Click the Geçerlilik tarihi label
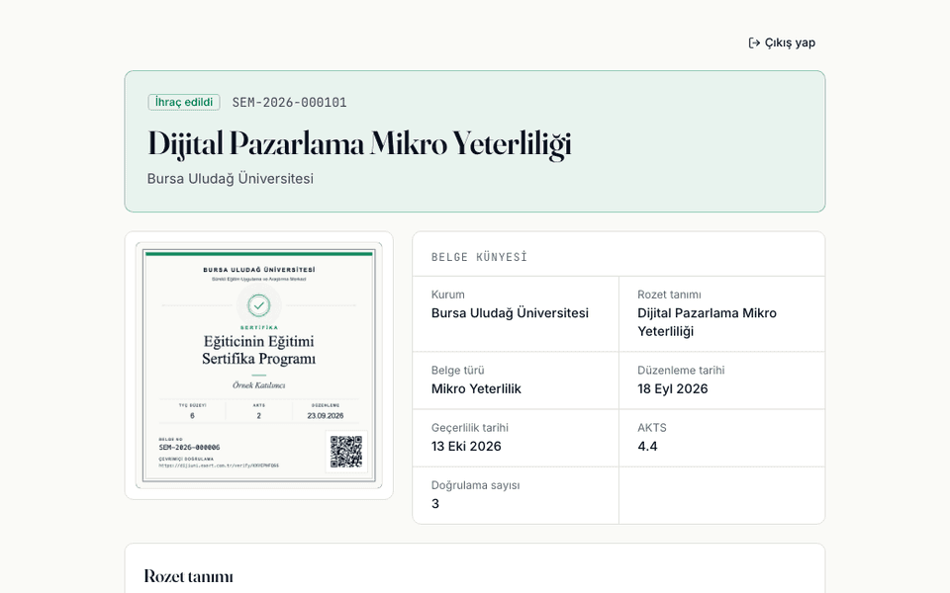The height and width of the screenshot is (593, 950). coord(469,428)
